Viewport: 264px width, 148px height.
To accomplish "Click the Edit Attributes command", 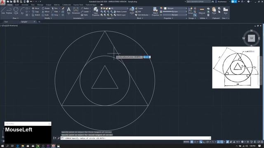I will [x=142, y=15].
